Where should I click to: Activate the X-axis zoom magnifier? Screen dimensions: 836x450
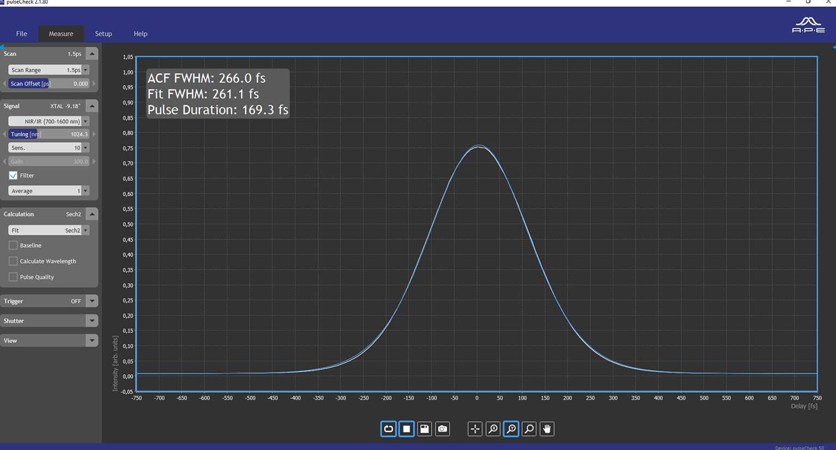[x=493, y=429]
